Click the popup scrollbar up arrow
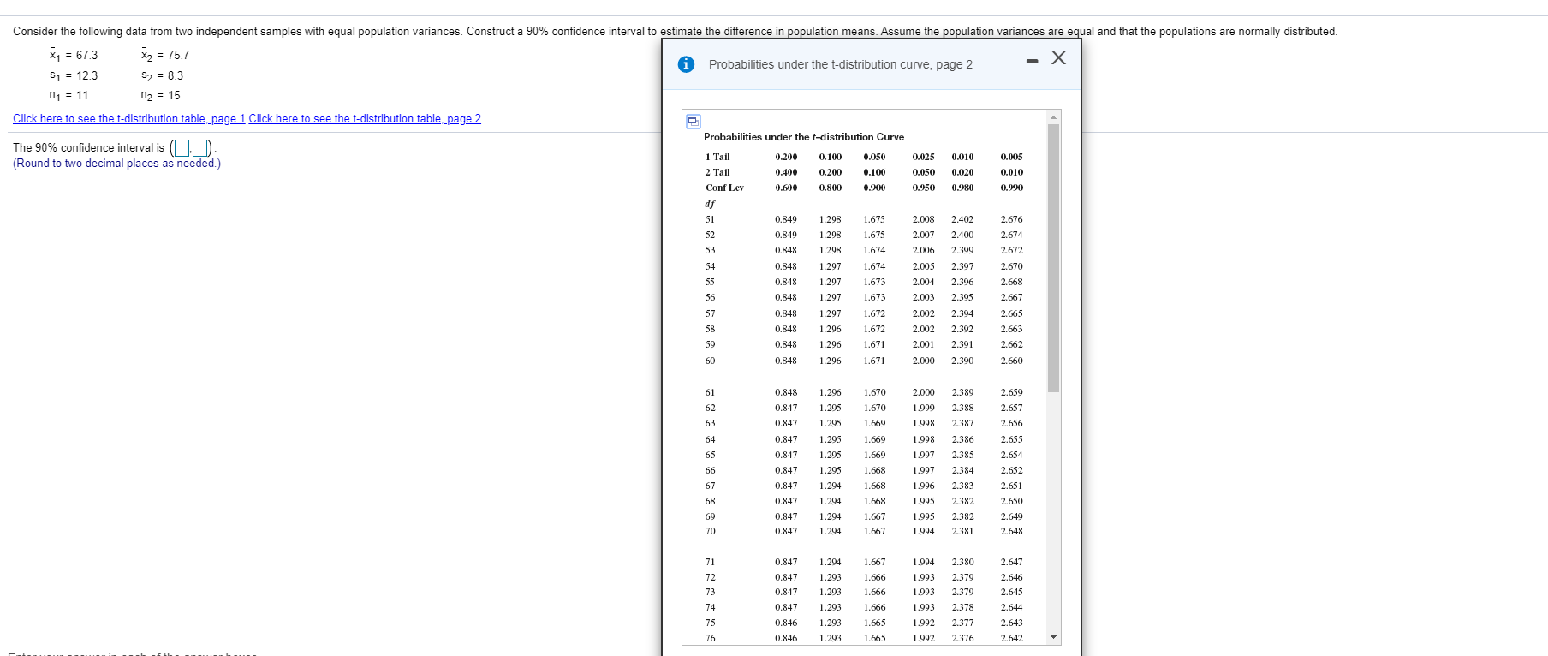This screenshot has height=656, width=1548. click(1054, 116)
